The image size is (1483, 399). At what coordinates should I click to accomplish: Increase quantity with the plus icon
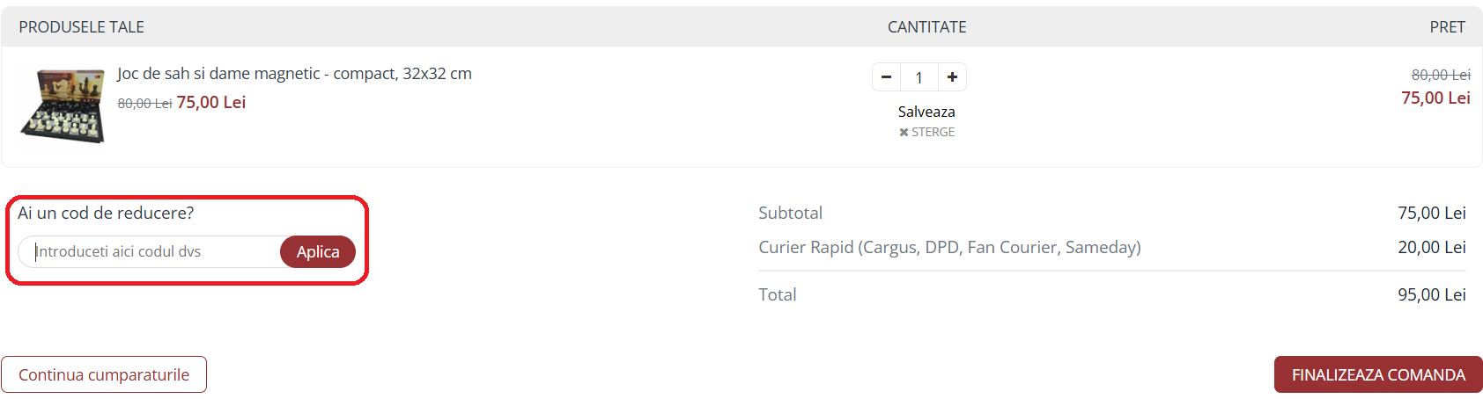[x=952, y=77]
